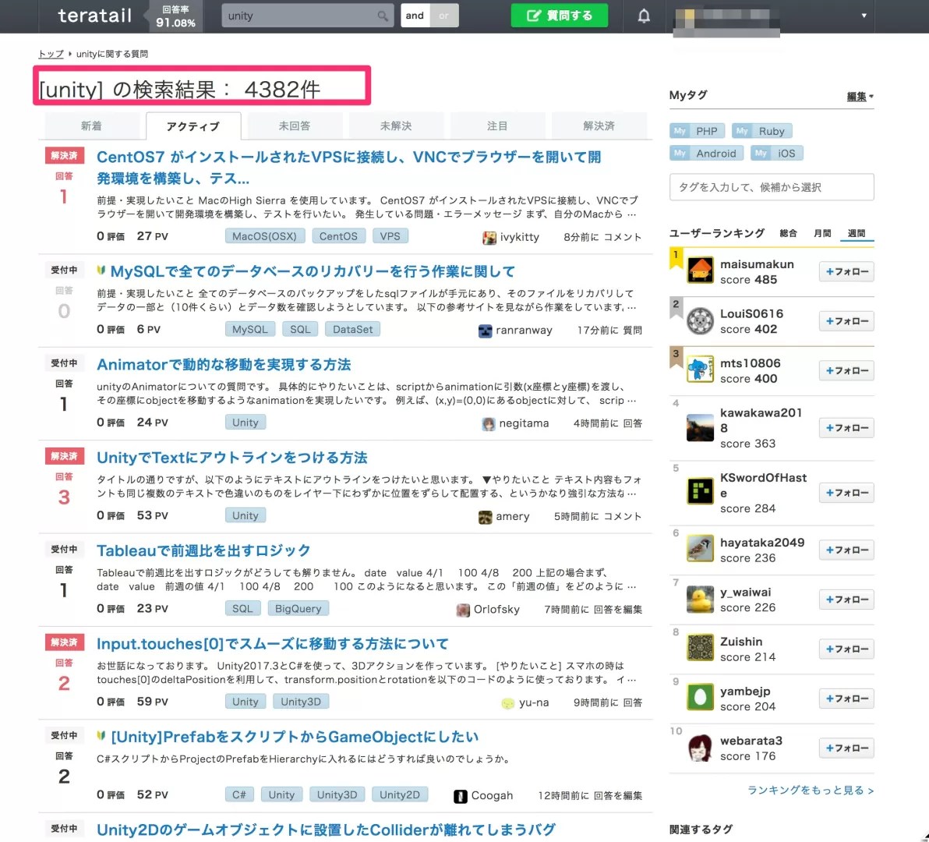
Task: Click the BigQuery tag
Action: coord(298,609)
